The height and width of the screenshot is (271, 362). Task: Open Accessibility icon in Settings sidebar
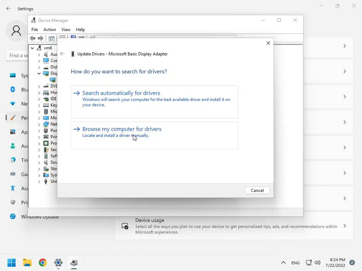coord(13,188)
